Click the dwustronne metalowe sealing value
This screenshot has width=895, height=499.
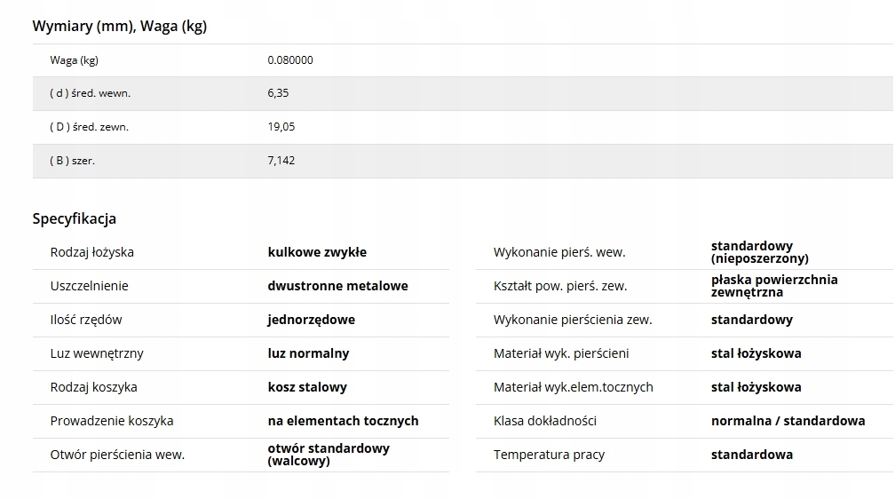(x=338, y=286)
